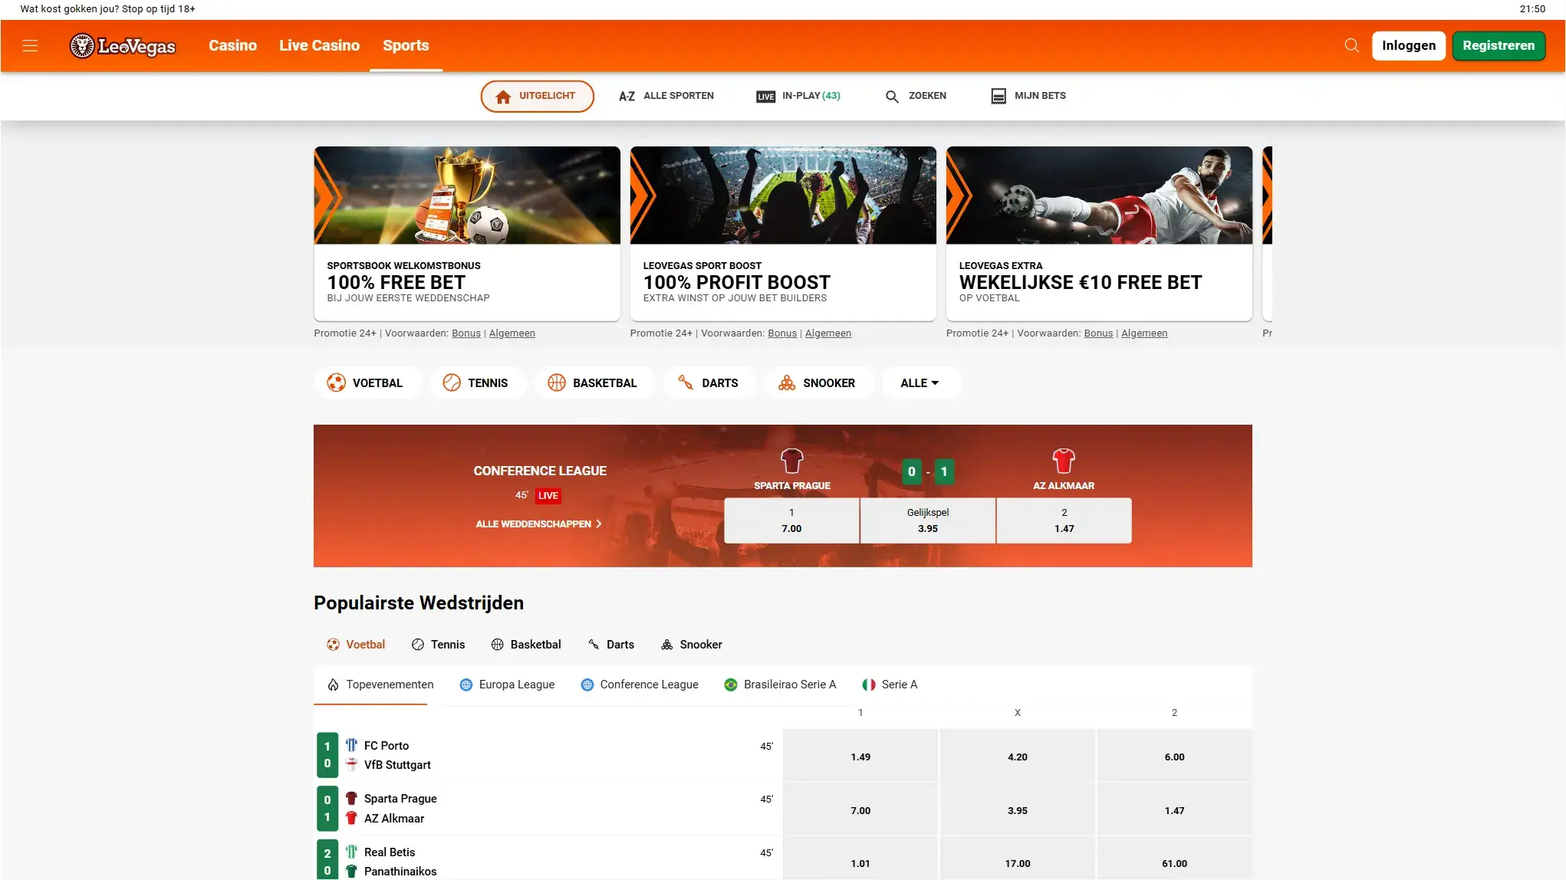
Task: Select Serie A Italy tab
Action: pos(890,685)
